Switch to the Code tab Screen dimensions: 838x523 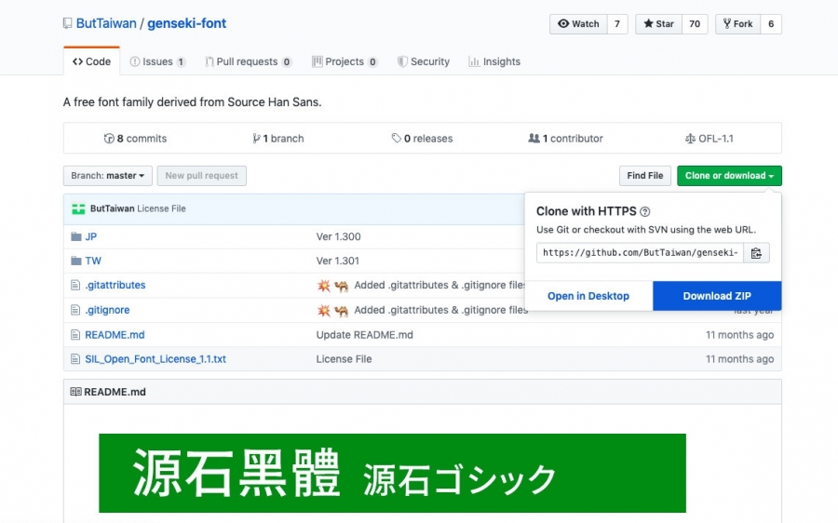pyautogui.click(x=91, y=61)
